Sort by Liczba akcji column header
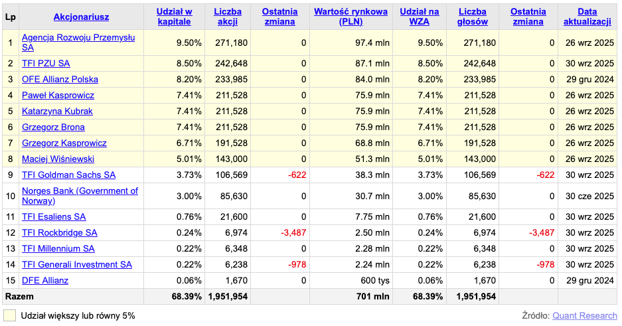Image resolution: width=622 pixels, height=326 pixels. point(228,17)
